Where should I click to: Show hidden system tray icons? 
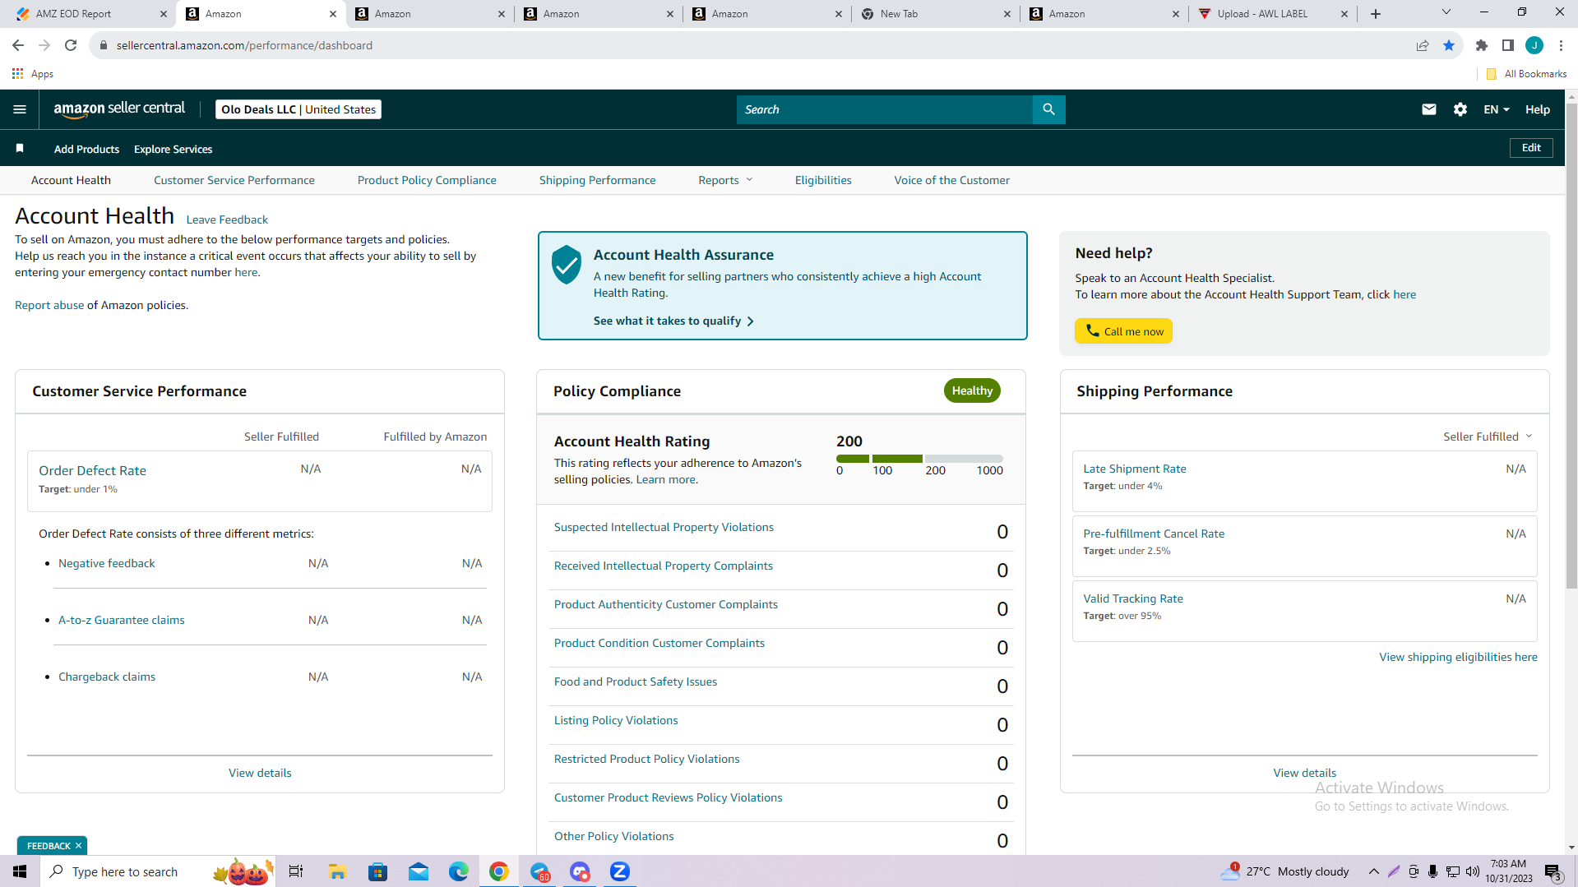click(x=1374, y=871)
